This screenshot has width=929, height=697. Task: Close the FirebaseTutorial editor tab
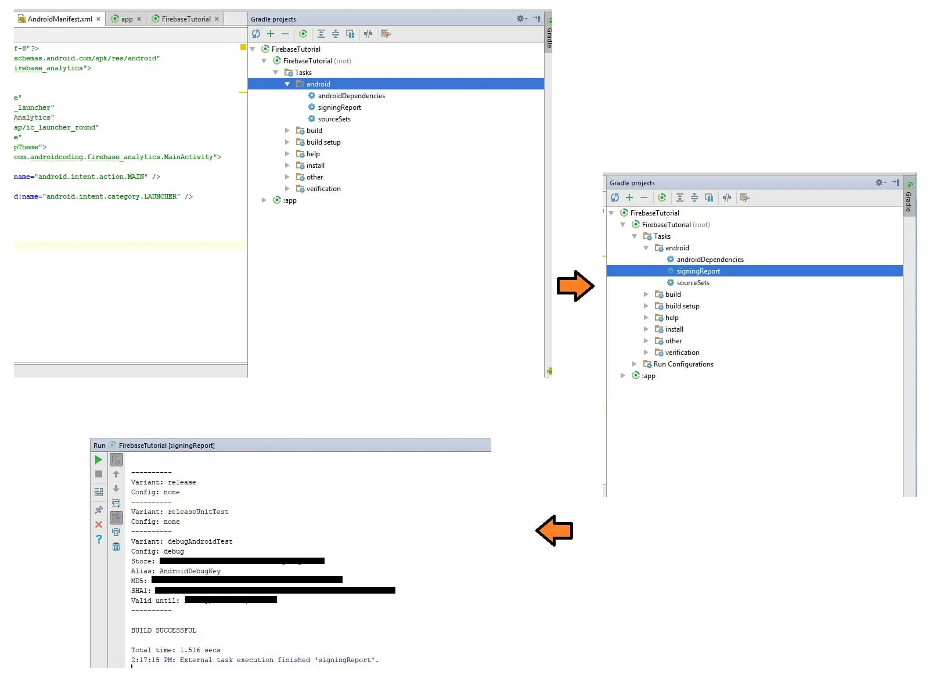[217, 19]
